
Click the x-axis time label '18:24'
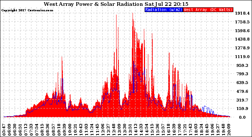[201, 130]
